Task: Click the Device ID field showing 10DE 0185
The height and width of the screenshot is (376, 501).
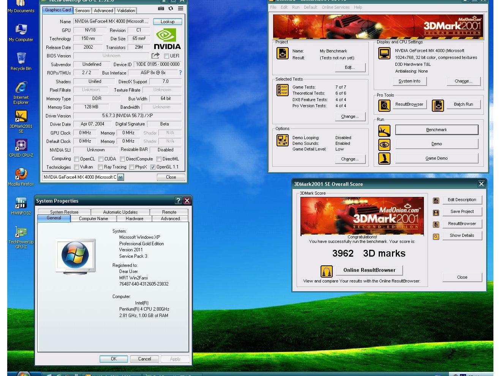Action: (158, 64)
